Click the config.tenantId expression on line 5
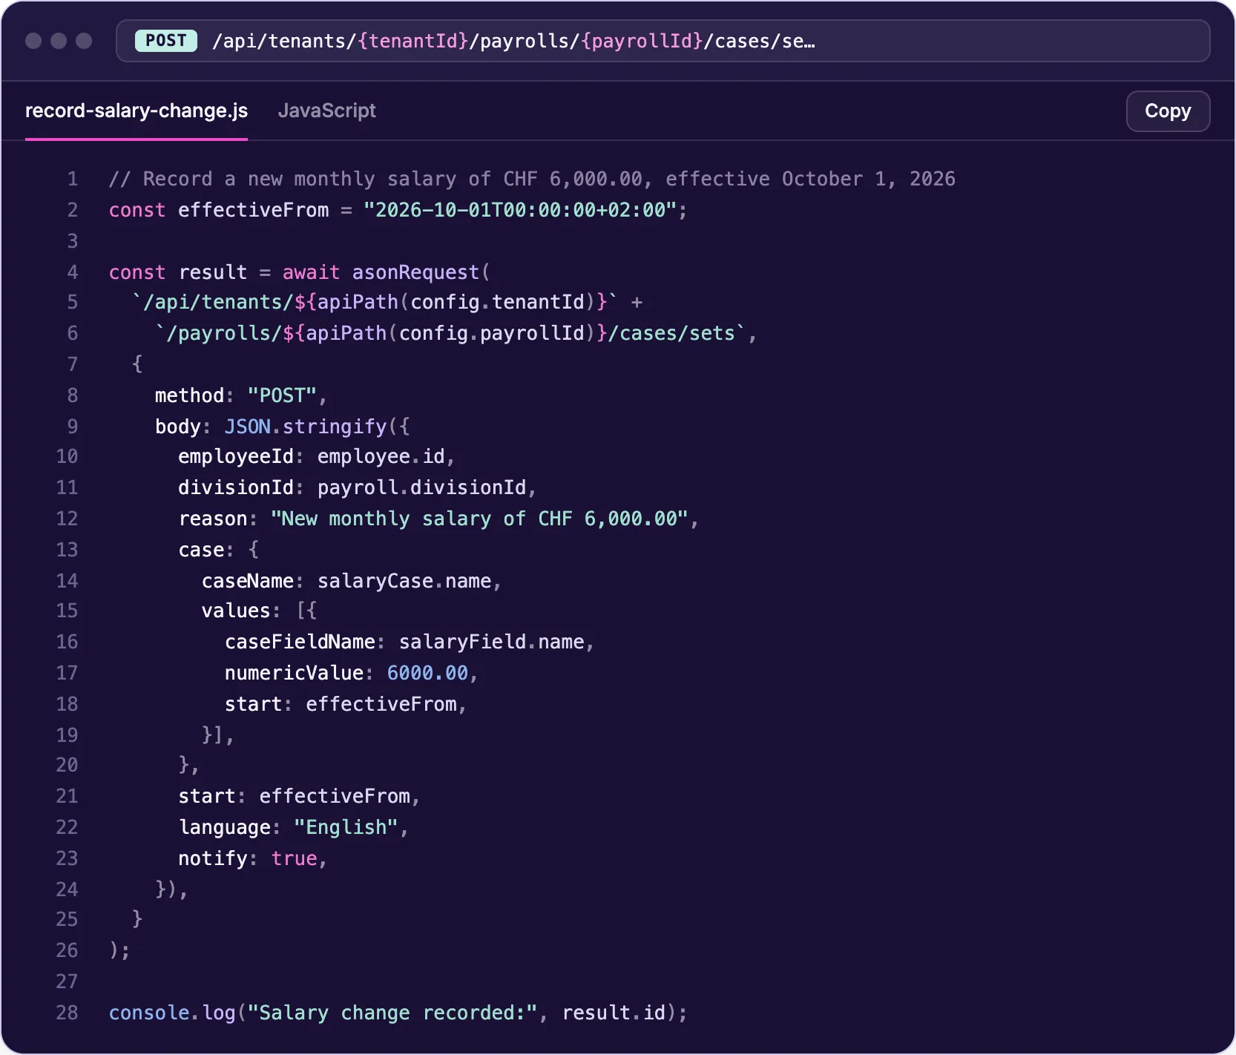The height and width of the screenshot is (1055, 1236). pos(498,302)
